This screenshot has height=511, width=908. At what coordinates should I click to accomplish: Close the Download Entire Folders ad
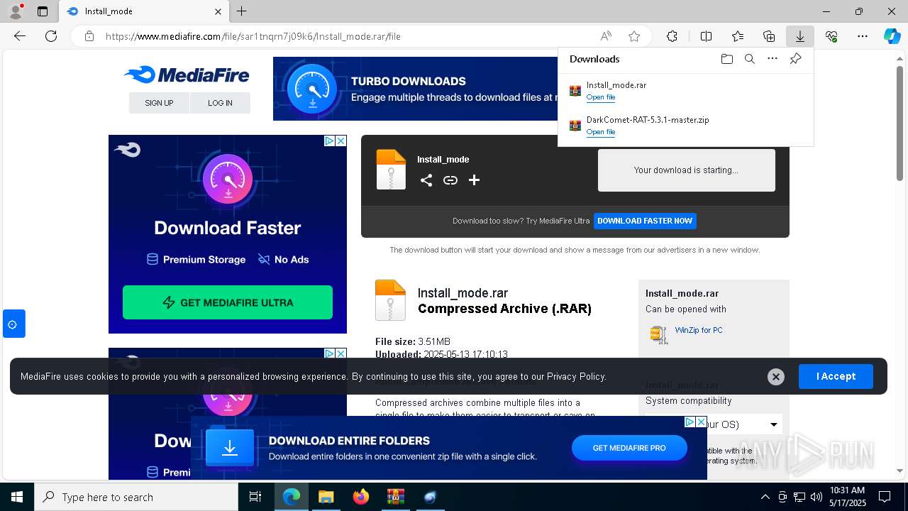pyautogui.click(x=702, y=422)
